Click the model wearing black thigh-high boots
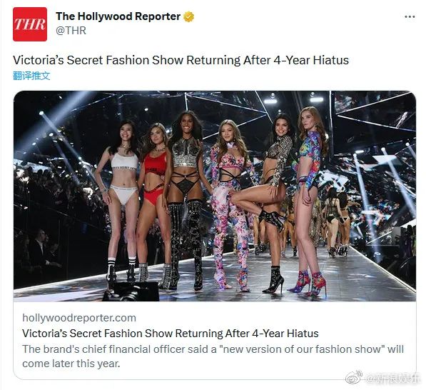Image resolution: width=426 pixels, height=390 pixels. (186, 200)
